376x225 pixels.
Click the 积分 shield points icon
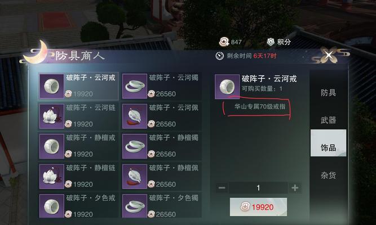271,42
